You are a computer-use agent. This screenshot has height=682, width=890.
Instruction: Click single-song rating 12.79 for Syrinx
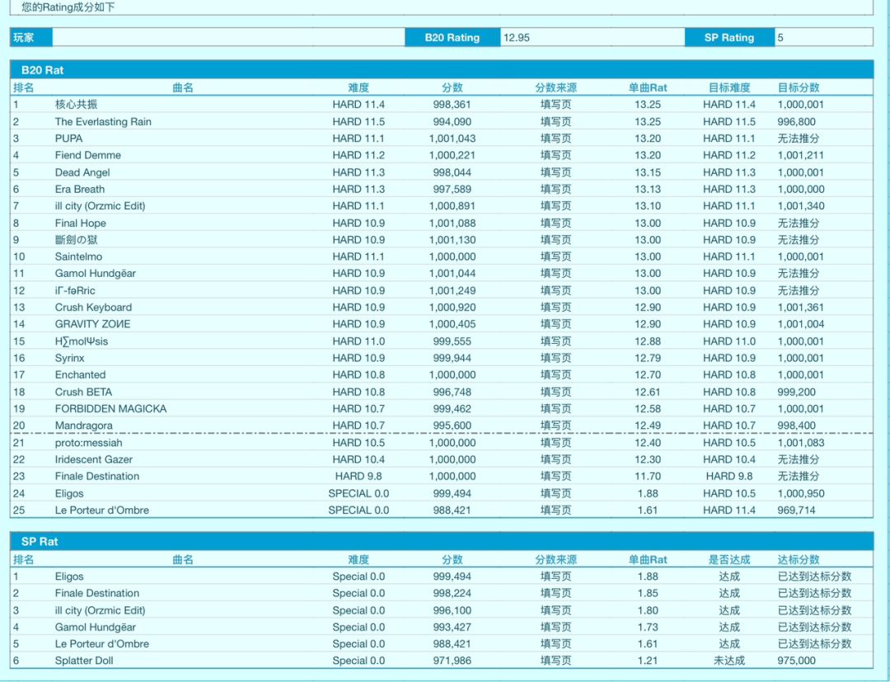click(x=648, y=359)
